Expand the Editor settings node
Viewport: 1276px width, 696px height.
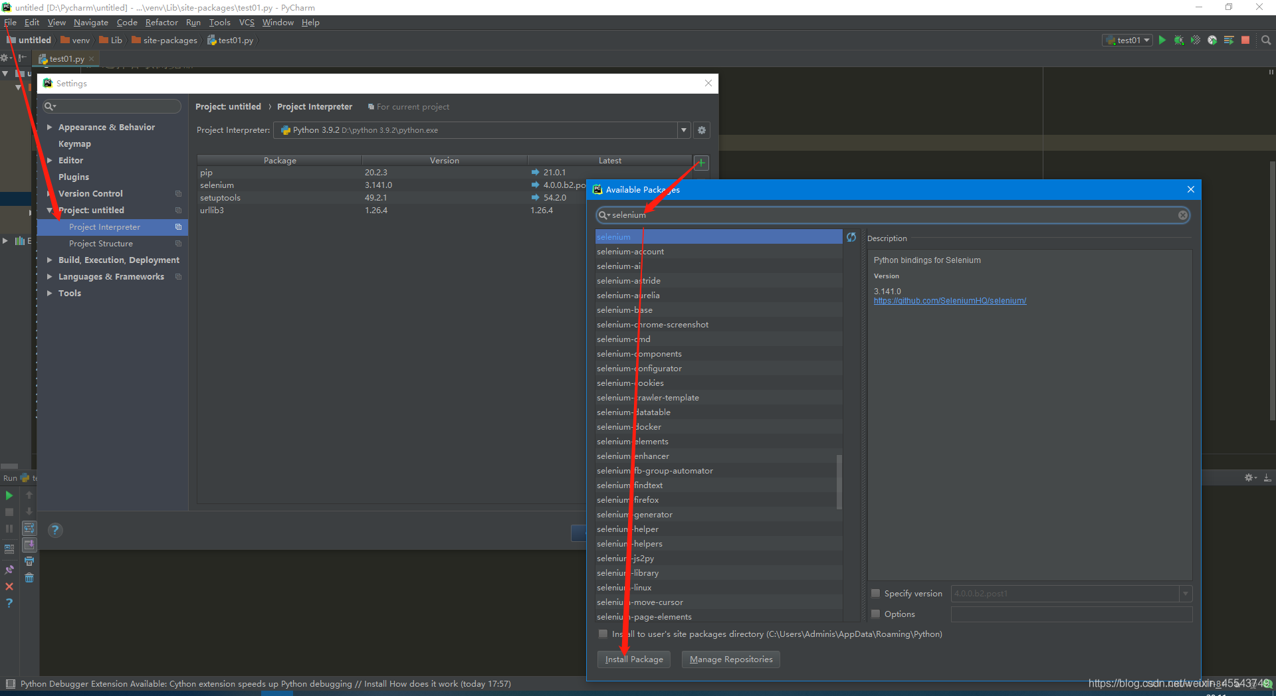49,160
